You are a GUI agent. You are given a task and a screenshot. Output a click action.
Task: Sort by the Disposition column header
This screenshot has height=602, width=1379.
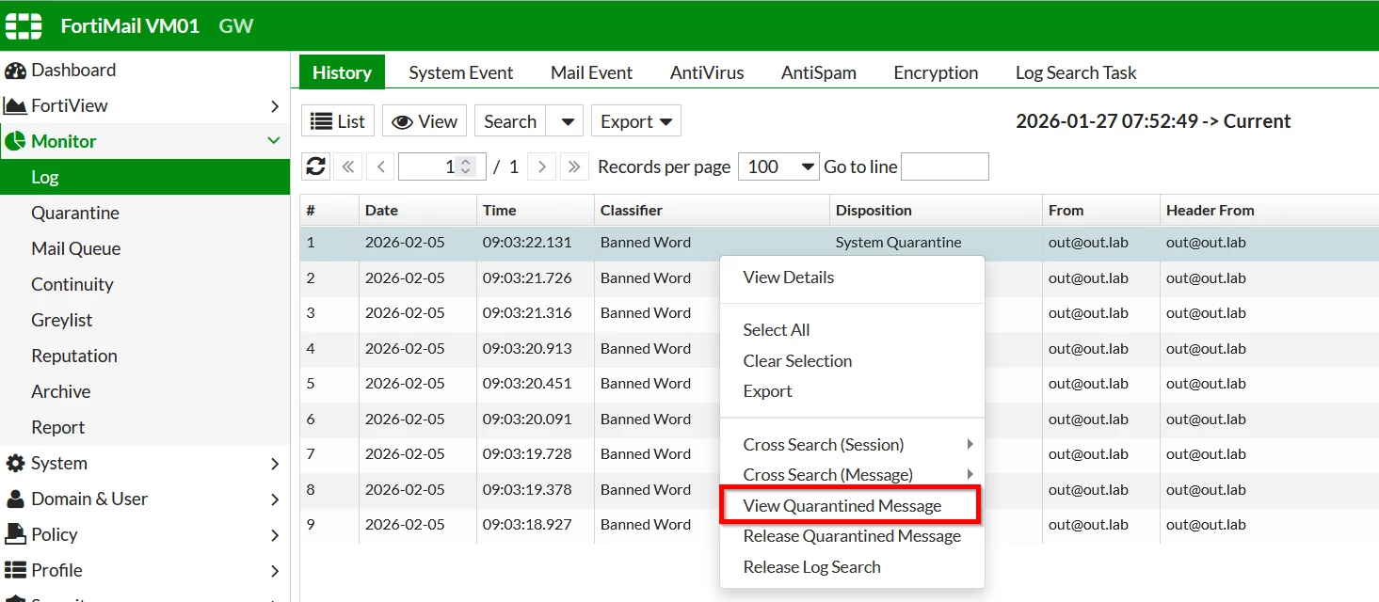point(936,211)
